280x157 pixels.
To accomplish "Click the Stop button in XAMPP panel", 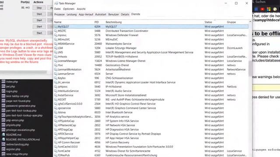I will click(39, 8).
